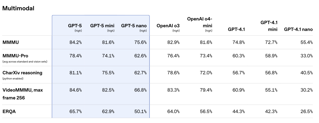Click the GPT-5 MMMU score 84.2%
The width and height of the screenshot is (319, 123).
[76, 42]
